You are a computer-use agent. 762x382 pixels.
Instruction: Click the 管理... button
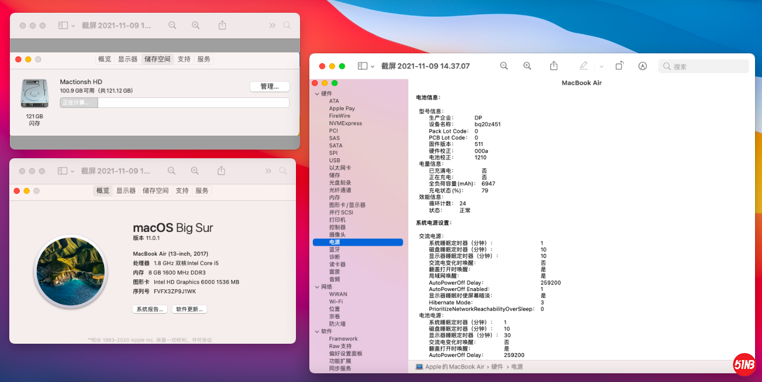tap(270, 86)
